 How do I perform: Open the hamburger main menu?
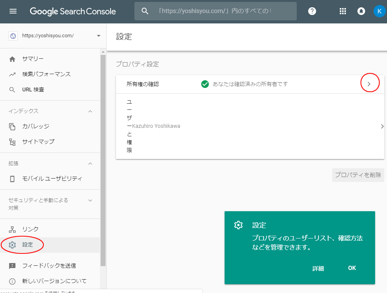click(13, 11)
